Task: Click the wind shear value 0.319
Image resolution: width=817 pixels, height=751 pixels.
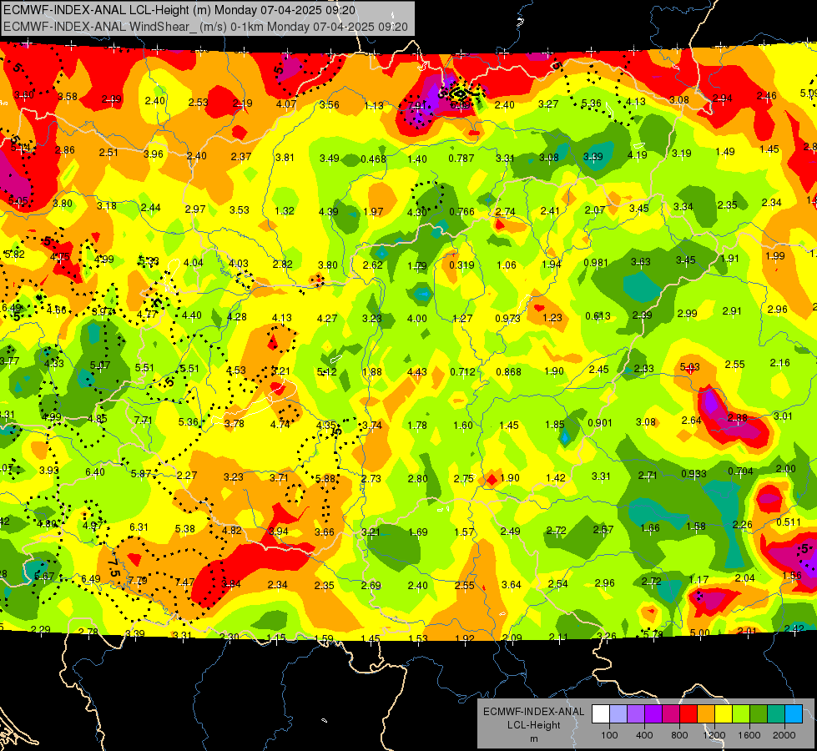Action: point(461,265)
